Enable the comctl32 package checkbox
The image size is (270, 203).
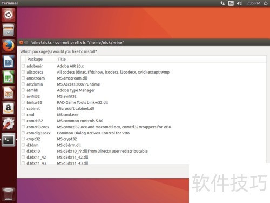point(23,121)
